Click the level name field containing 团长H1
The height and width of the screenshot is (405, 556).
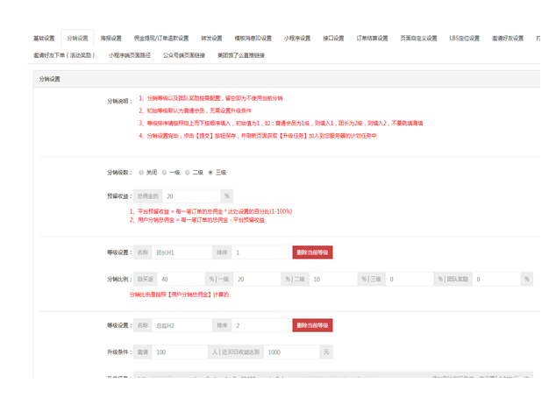tap(182, 252)
